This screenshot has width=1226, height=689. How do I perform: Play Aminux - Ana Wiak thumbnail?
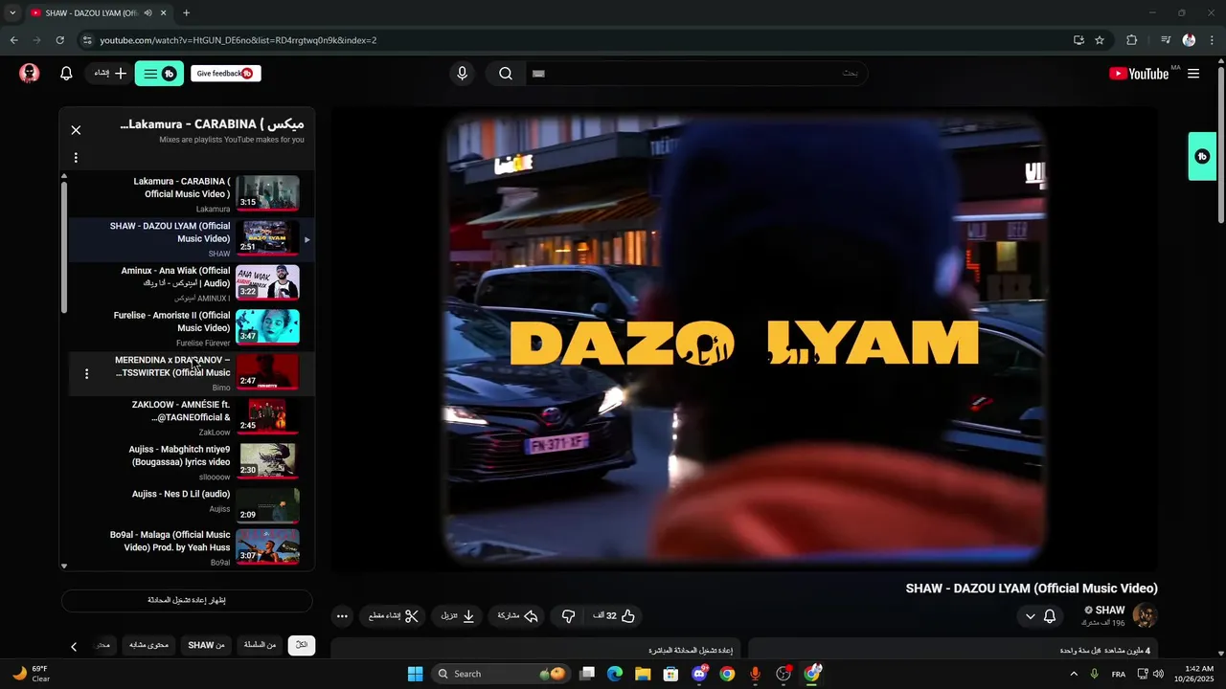[x=267, y=283]
